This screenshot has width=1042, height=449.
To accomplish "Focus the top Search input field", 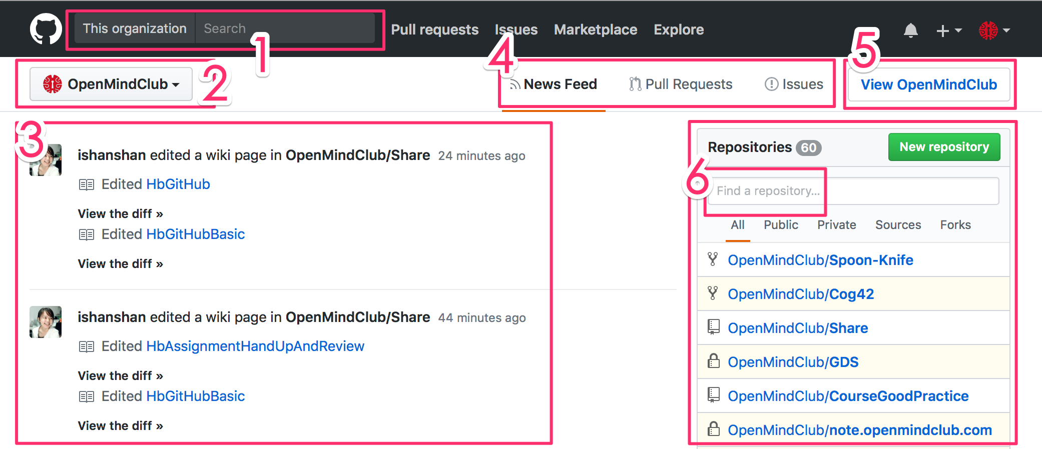I will tap(285, 28).
